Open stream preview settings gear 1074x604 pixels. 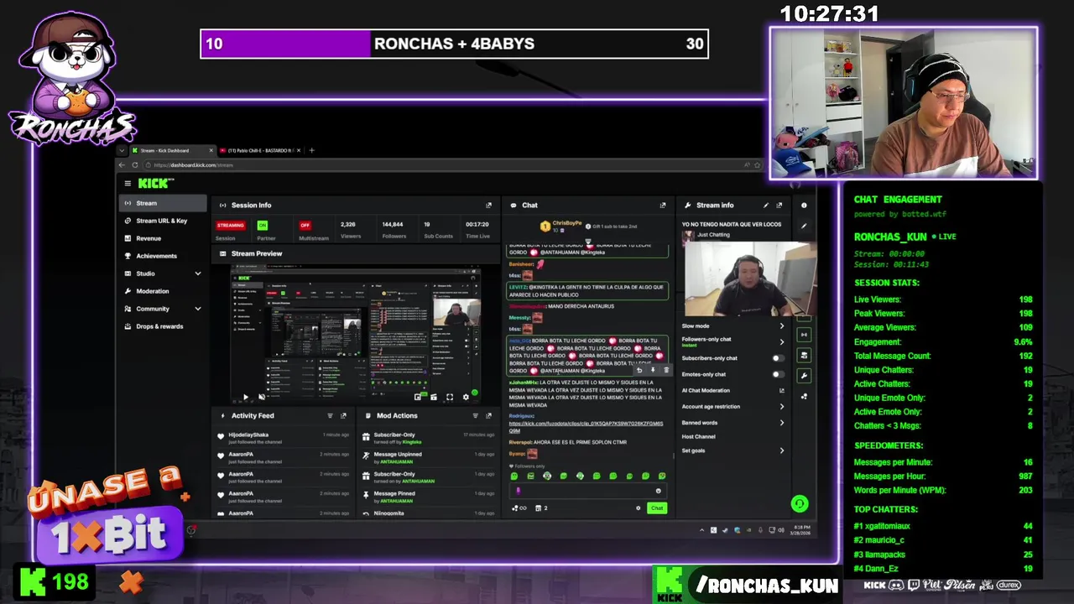click(466, 397)
